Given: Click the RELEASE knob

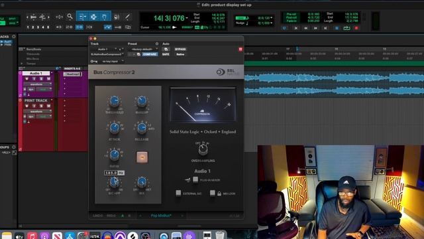Looking at the screenshot, I should coord(142,128).
